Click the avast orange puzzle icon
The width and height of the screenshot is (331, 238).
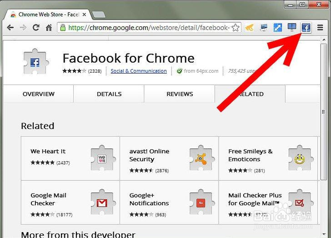pos(201,159)
